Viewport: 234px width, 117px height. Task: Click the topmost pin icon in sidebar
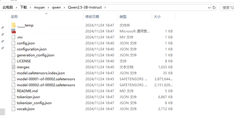coord(3,28)
